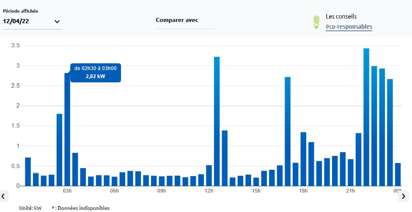Select the 3.2 kW bar just after 12h
412x212 pixels.
[217, 121]
